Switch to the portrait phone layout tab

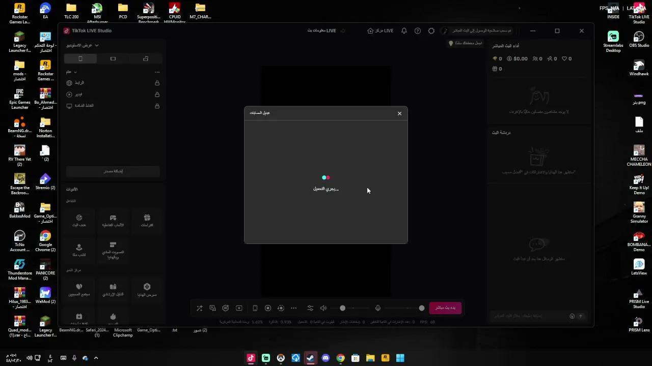(x=80, y=59)
